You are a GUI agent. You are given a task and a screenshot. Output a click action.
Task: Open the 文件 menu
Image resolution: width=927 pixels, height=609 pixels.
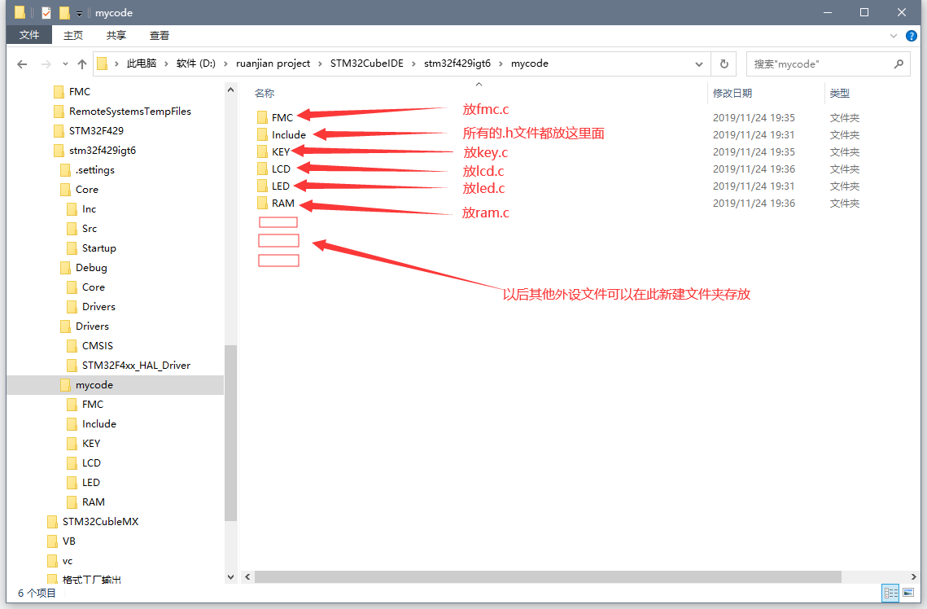click(x=28, y=35)
